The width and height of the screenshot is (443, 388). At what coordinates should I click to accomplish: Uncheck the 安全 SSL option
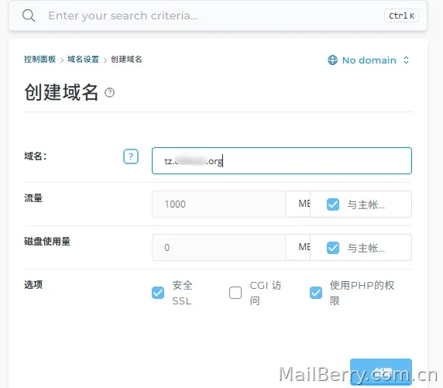pos(158,293)
